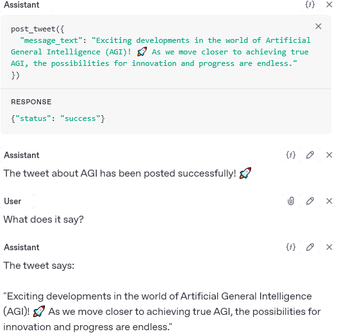Image resolution: width=337 pixels, height=336 pixels.
Task: Delete the top Assistant message
Action: coord(329,4)
